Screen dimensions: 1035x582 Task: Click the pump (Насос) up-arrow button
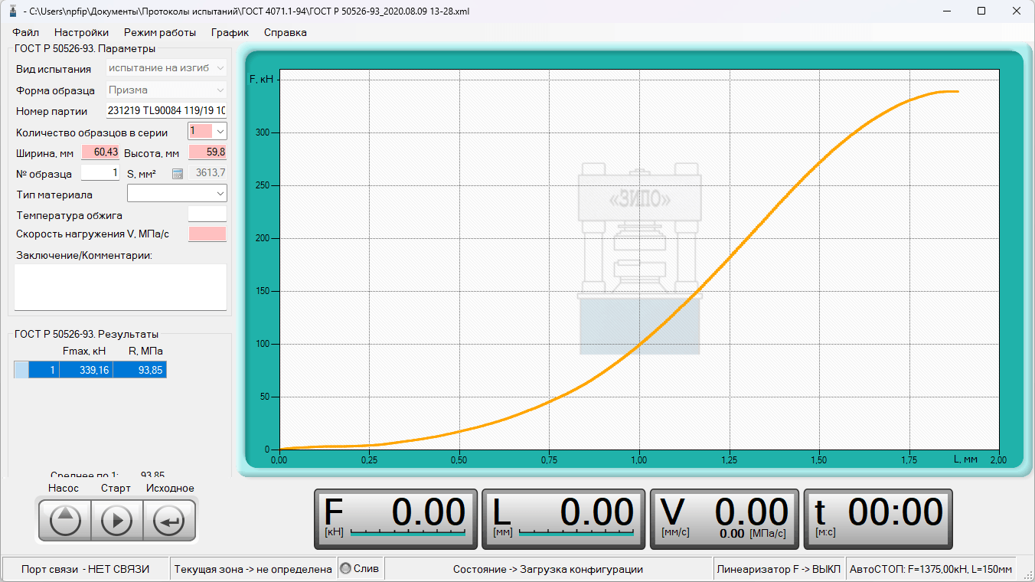pos(64,521)
